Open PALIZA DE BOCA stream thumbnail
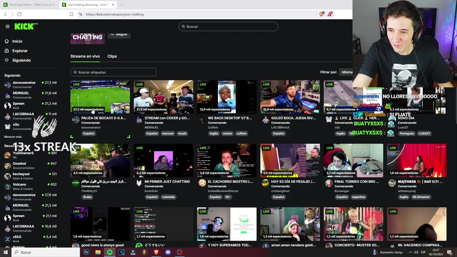This screenshot has height=257, width=457. [x=100, y=97]
